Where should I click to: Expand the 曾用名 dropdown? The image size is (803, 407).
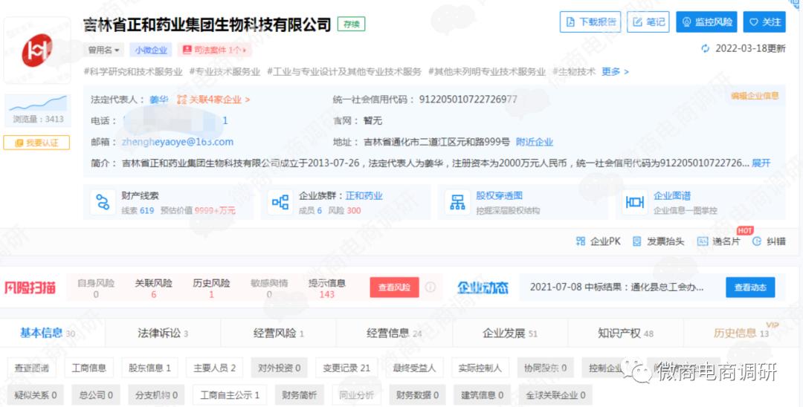click(104, 50)
